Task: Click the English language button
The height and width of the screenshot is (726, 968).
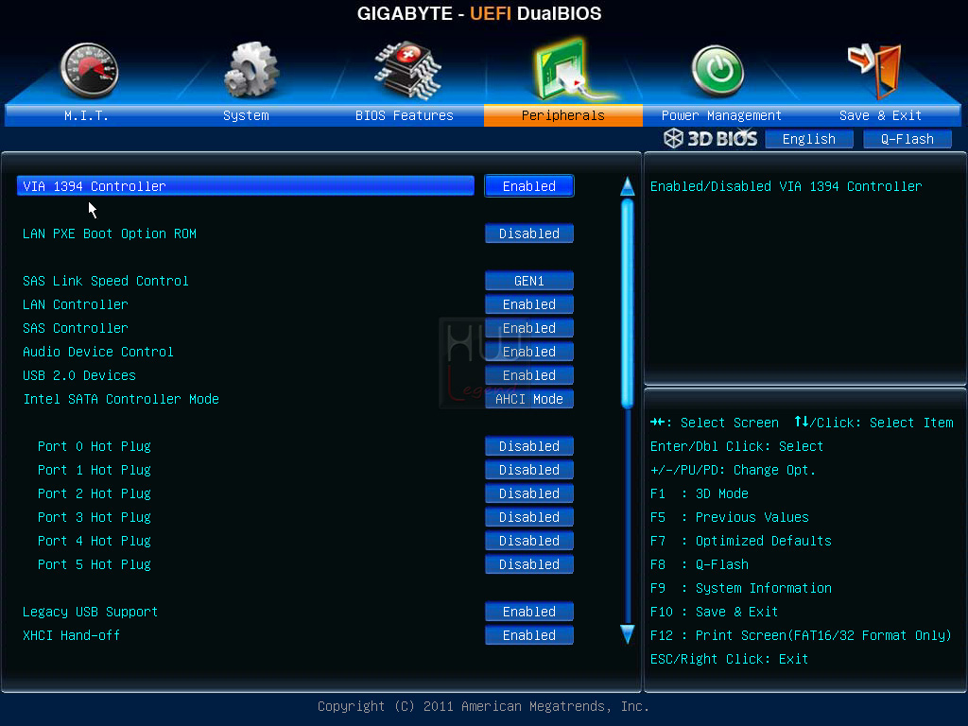Action: point(809,139)
